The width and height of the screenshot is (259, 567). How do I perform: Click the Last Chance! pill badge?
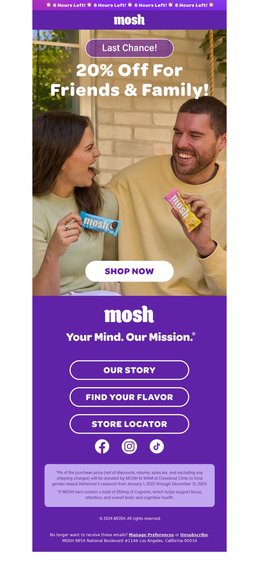point(129,48)
